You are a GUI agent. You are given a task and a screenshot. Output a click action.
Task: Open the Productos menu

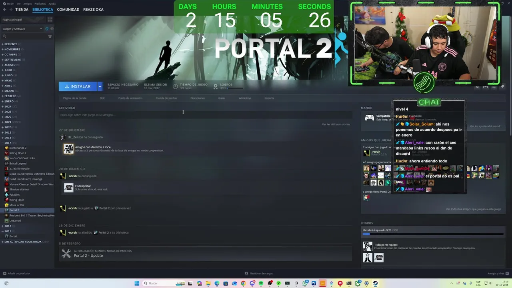(40, 4)
